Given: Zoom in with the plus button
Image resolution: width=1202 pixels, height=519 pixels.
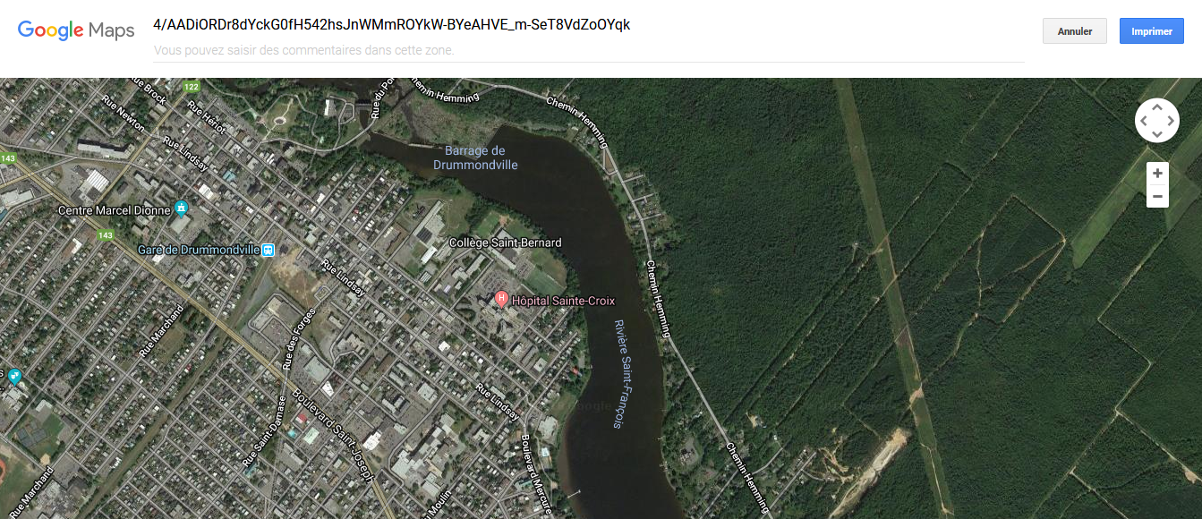Looking at the screenshot, I should pyautogui.click(x=1157, y=174).
